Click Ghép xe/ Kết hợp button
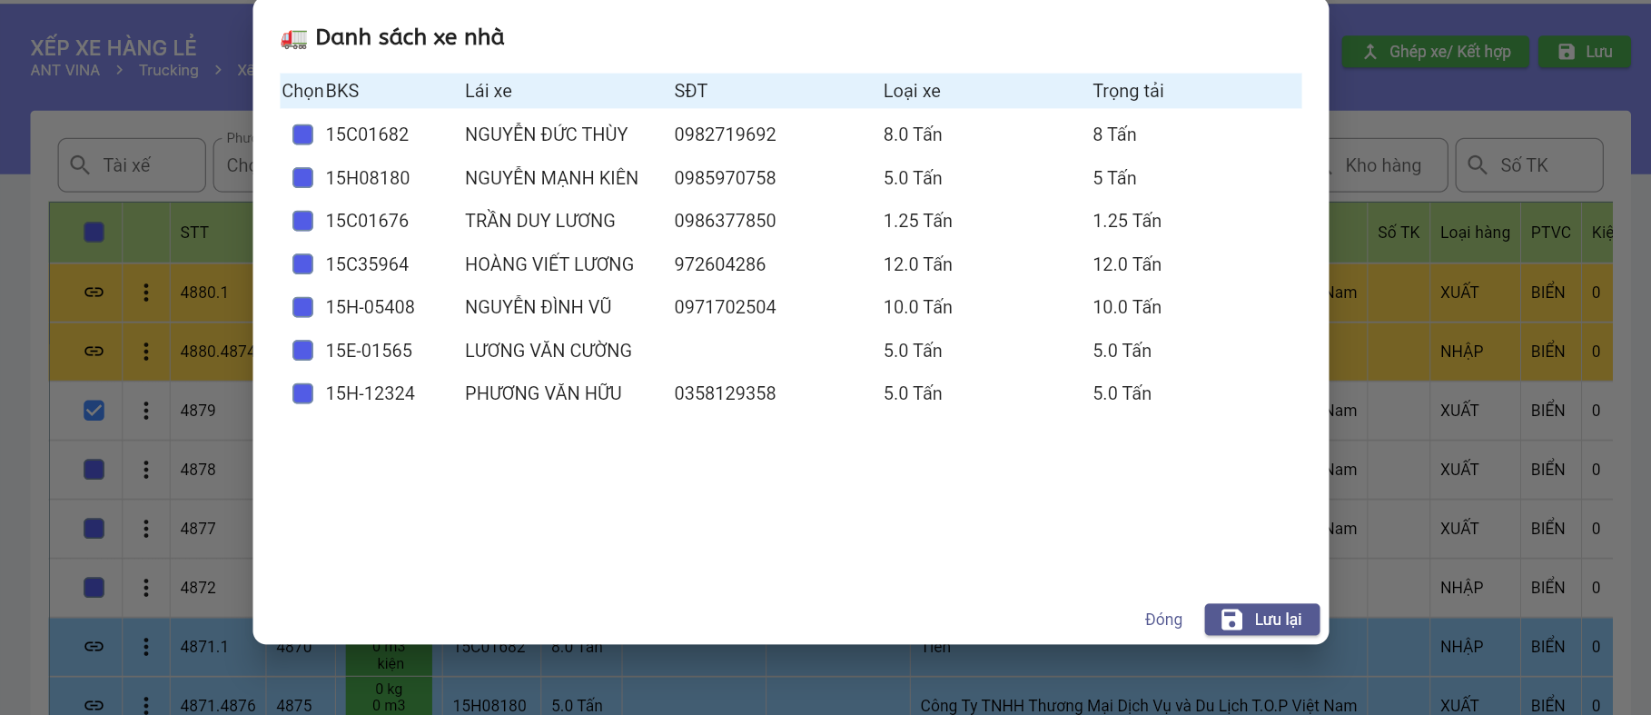 [1435, 52]
